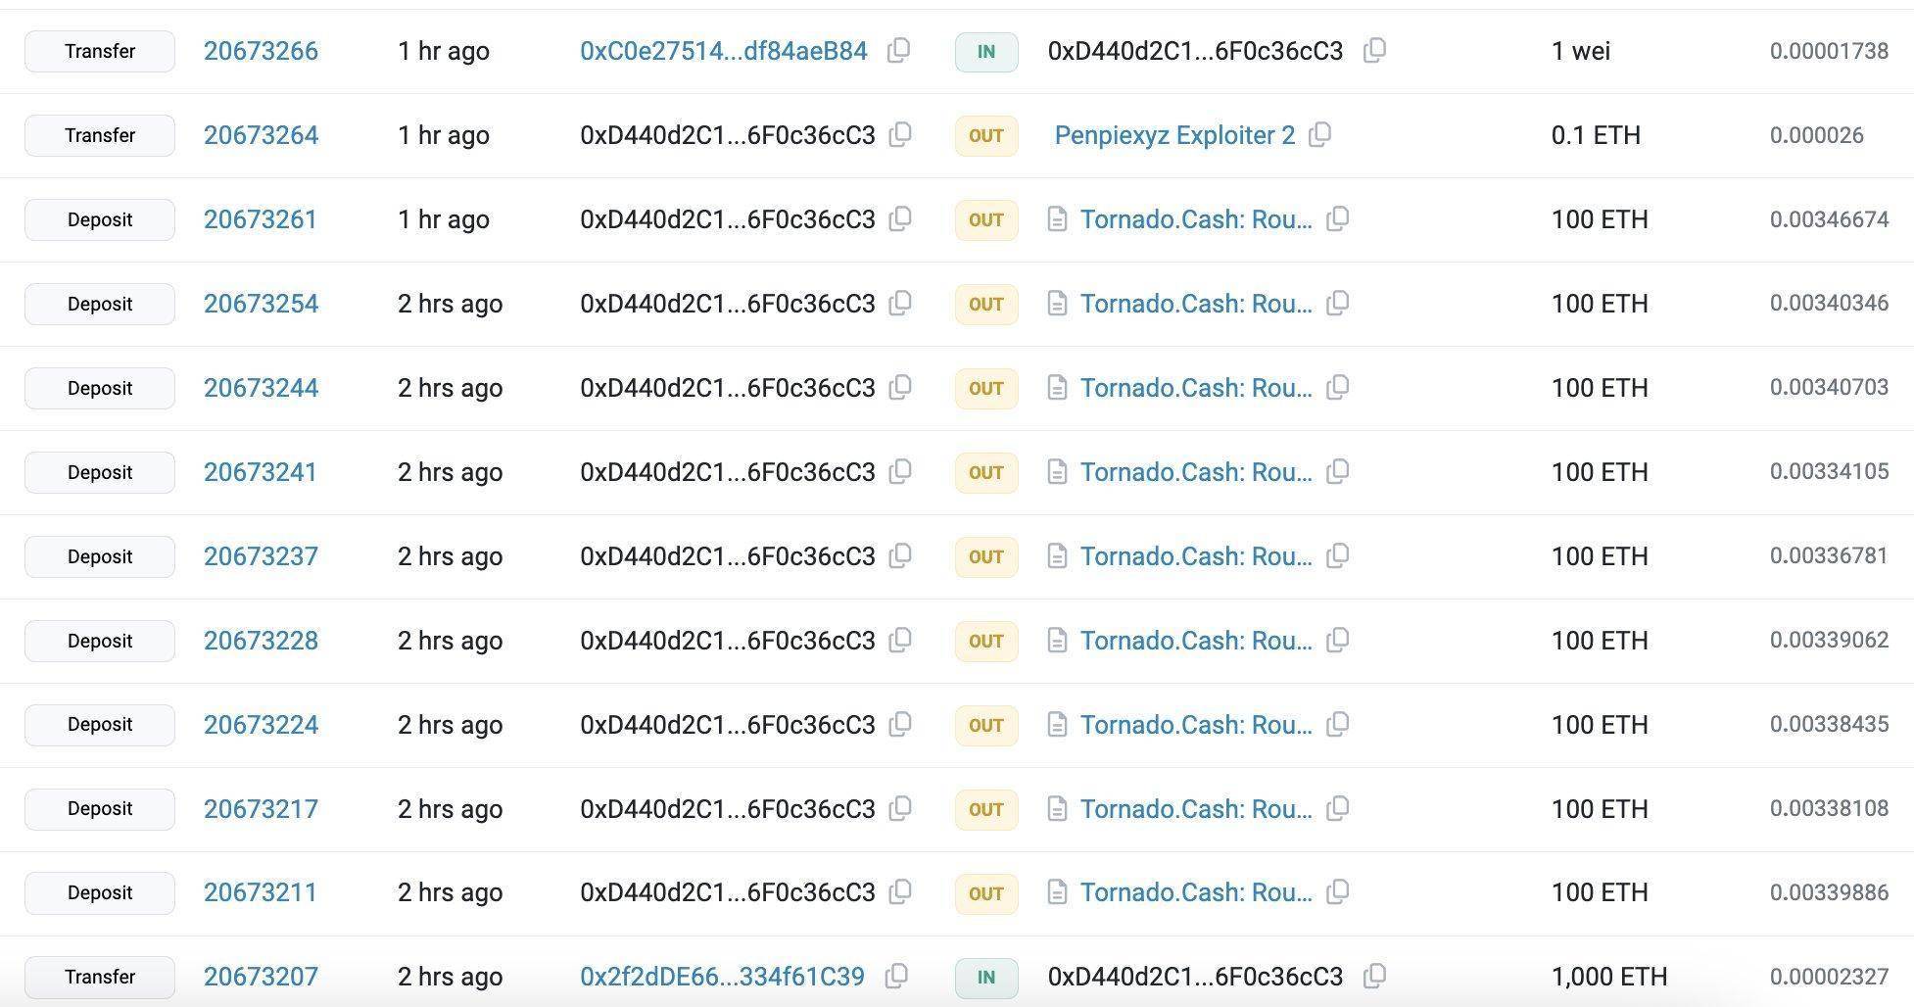
Task: Copy the From address in block 20673264 row
Action: [899, 135]
